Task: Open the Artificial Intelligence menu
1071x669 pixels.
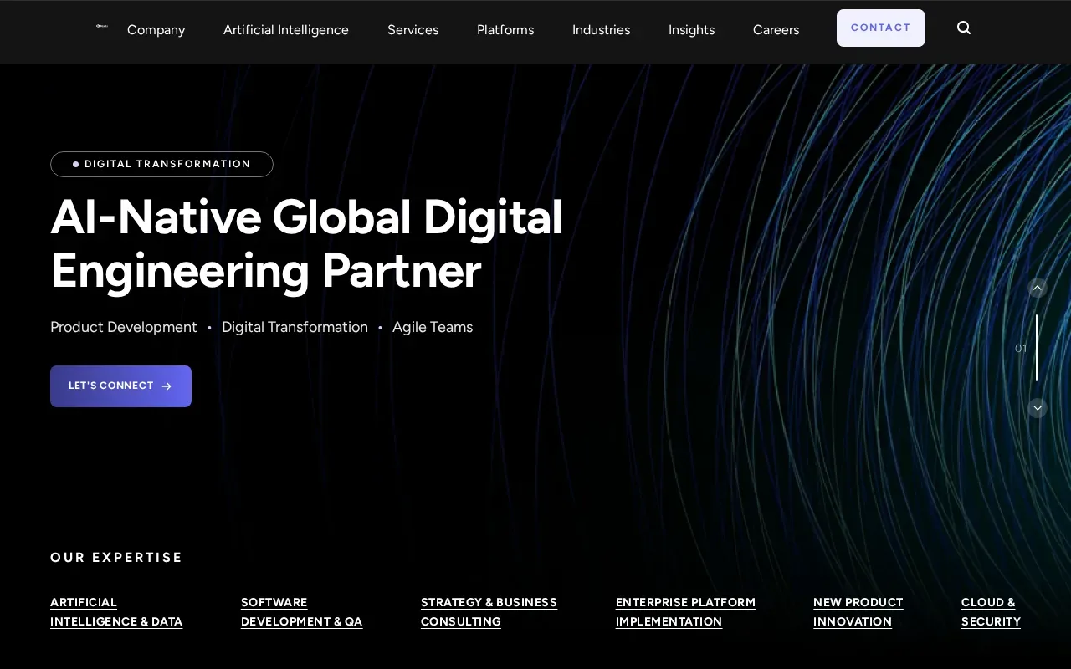Action: (286, 30)
